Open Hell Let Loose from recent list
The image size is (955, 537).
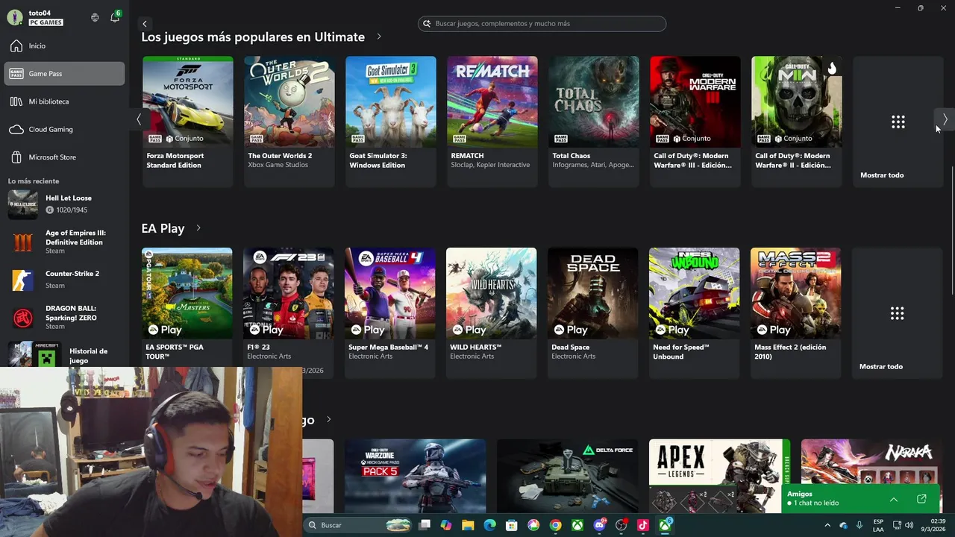tap(64, 204)
